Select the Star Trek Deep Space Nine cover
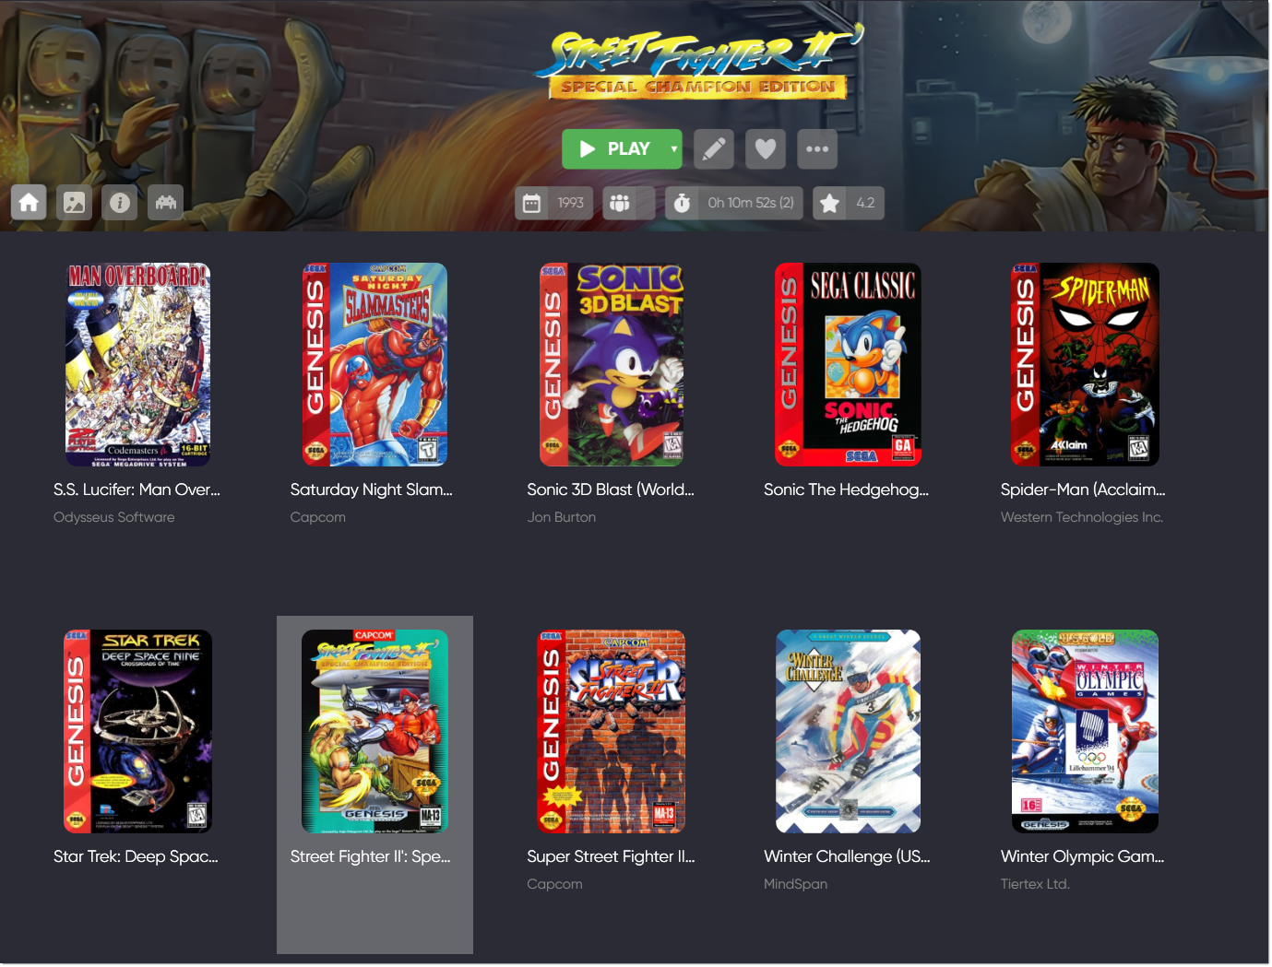 click(137, 732)
